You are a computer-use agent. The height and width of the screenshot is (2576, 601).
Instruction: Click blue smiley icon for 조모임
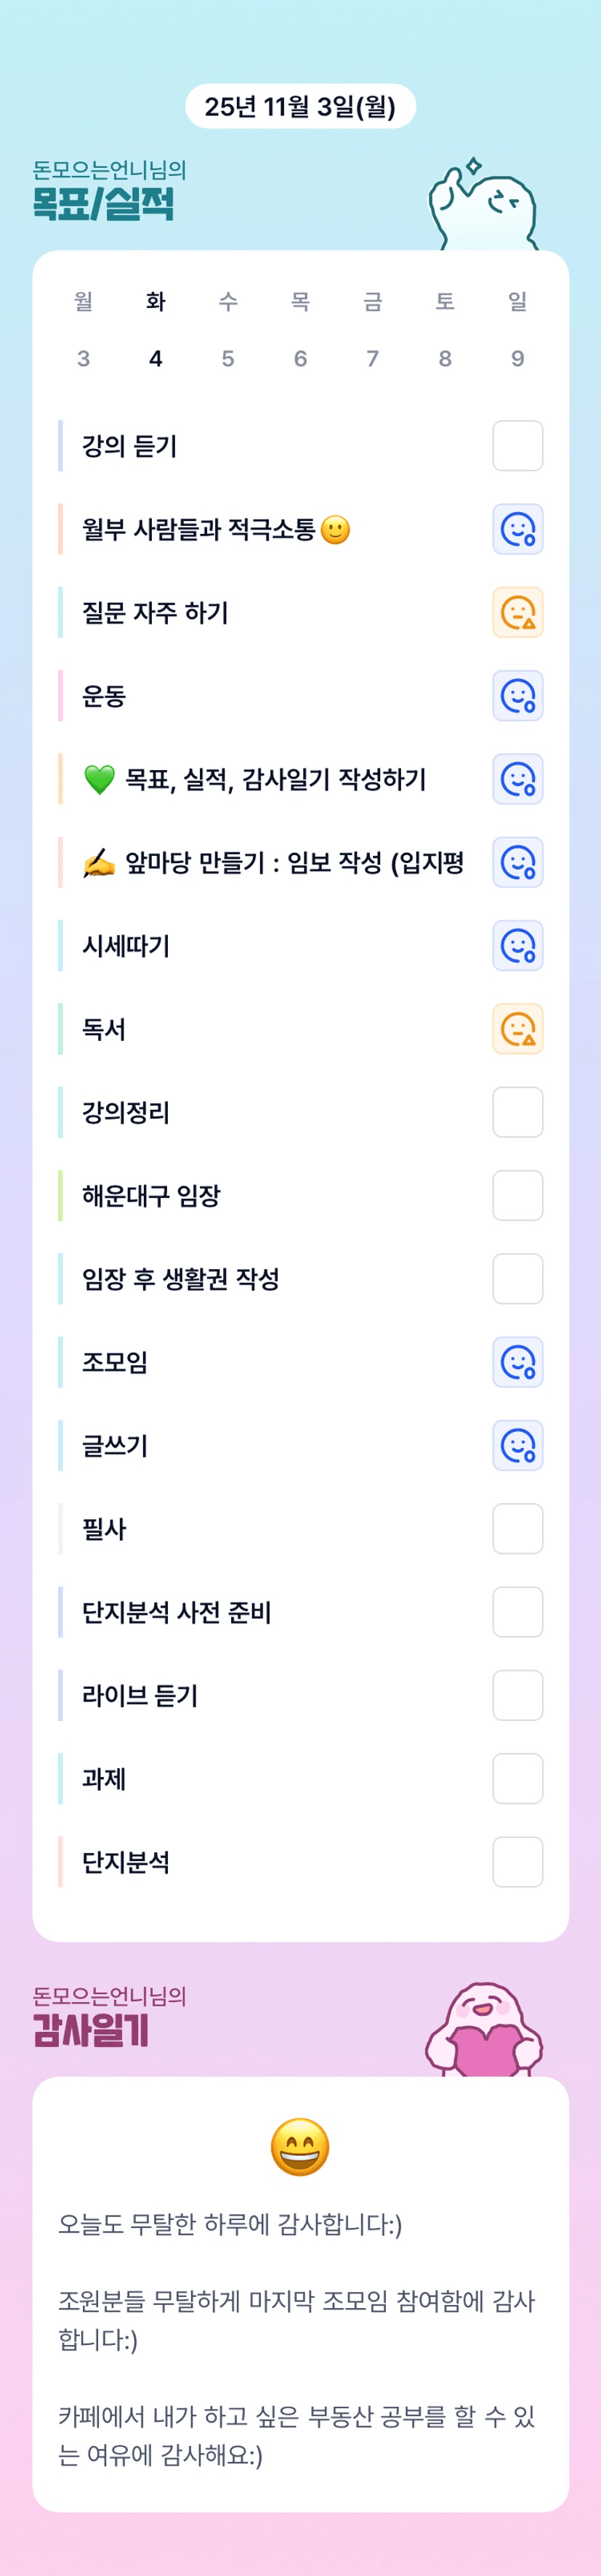(x=517, y=1362)
